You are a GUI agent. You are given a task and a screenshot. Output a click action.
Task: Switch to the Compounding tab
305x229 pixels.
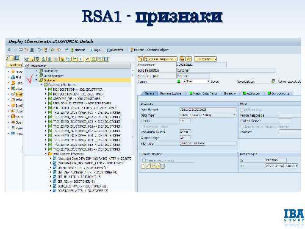click(x=278, y=93)
